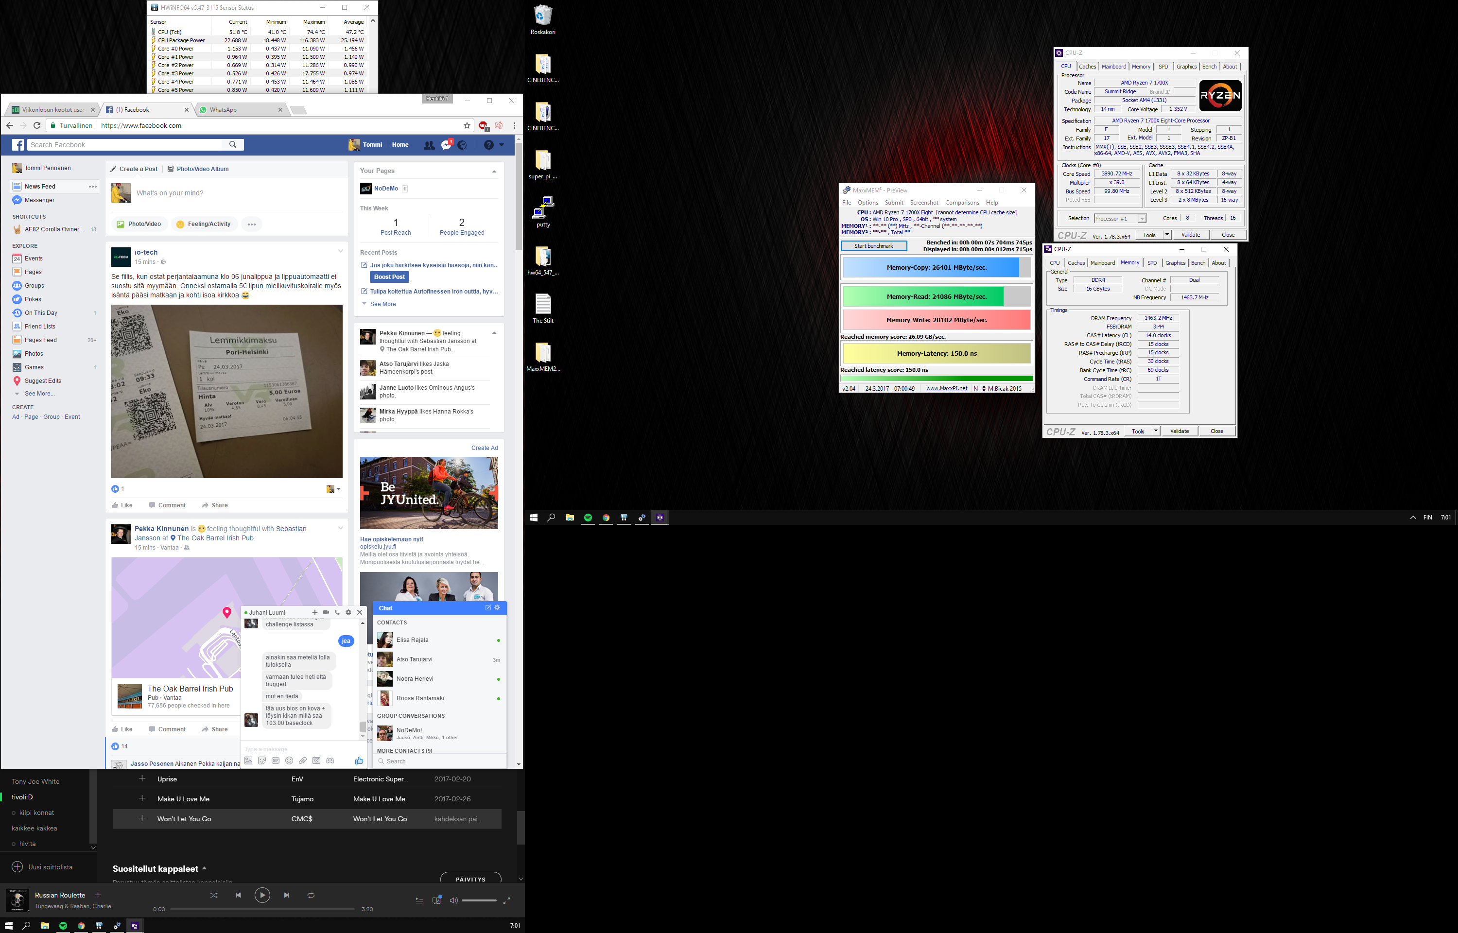Click the Search Facebook magnifier button

[233, 145]
